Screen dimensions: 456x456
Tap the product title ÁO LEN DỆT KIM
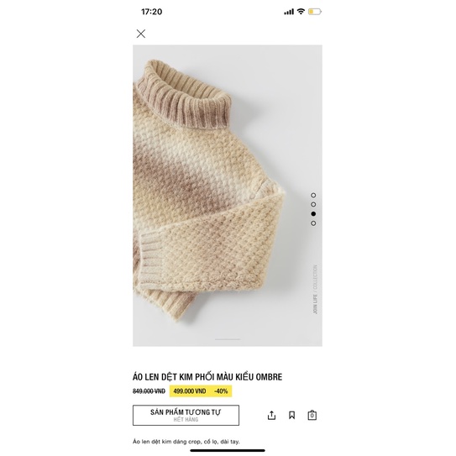207,377
